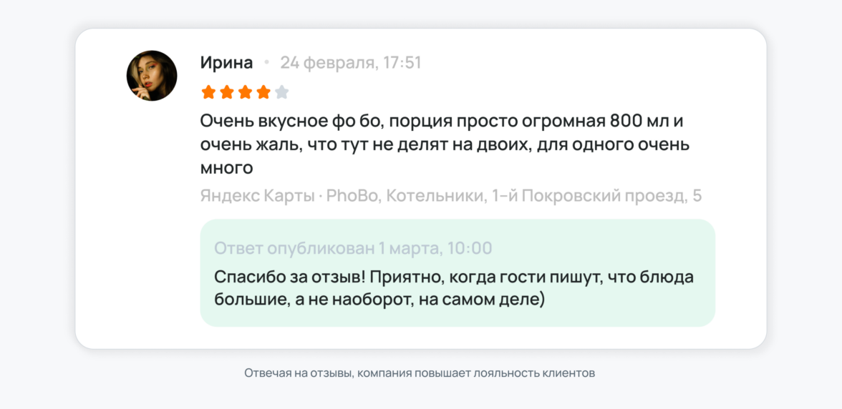Viewport: 842px width, 409px height.
Task: Click the caption 'Отвечая на отзывы' below the card
Action: click(299, 373)
